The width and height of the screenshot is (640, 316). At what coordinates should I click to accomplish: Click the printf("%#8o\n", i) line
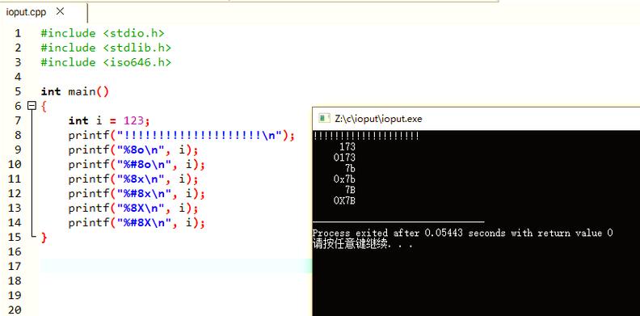(137, 165)
